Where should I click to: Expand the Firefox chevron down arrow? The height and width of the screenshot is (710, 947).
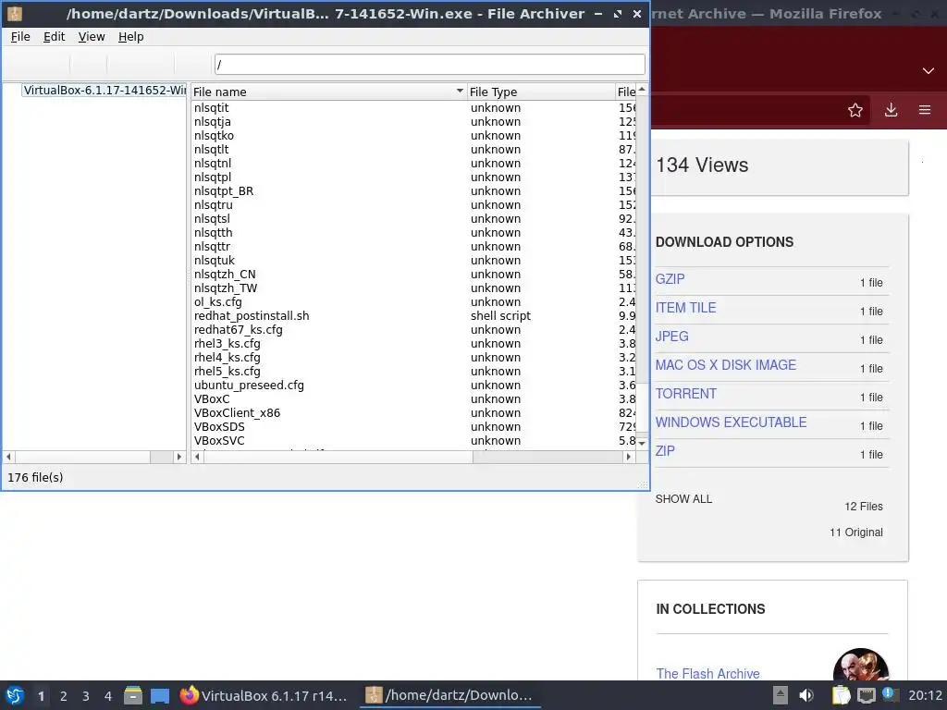929,70
